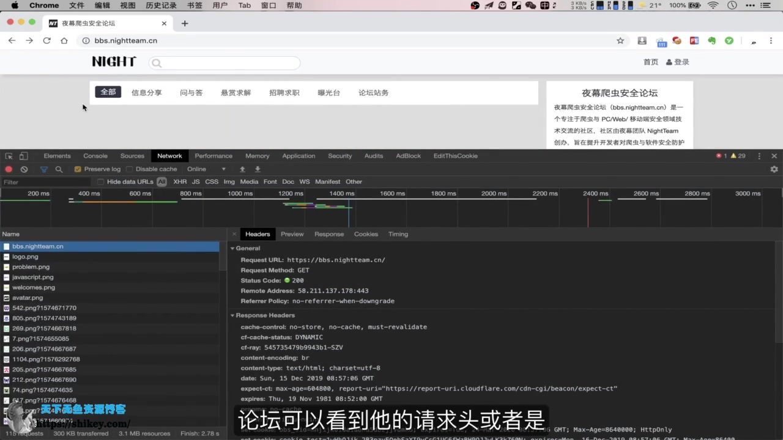Open Network settings gear icon
The width and height of the screenshot is (783, 440).
[774, 169]
